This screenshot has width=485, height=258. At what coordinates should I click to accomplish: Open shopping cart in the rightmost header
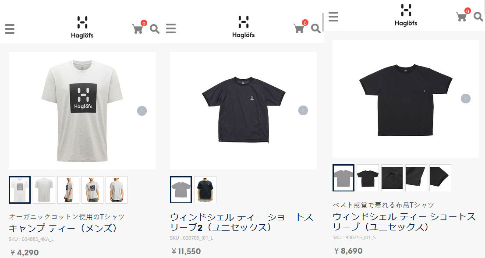click(x=461, y=16)
